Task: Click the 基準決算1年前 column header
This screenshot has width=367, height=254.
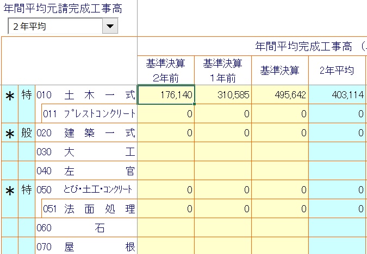Action: [x=223, y=69]
